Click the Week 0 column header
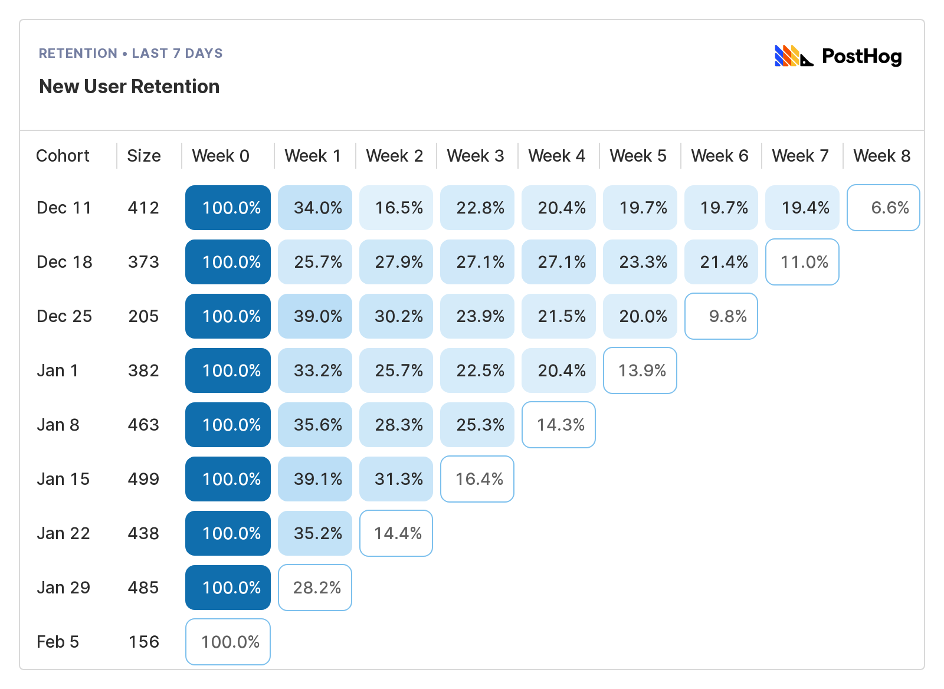Viewport: 944px width, 689px height. [x=221, y=156]
